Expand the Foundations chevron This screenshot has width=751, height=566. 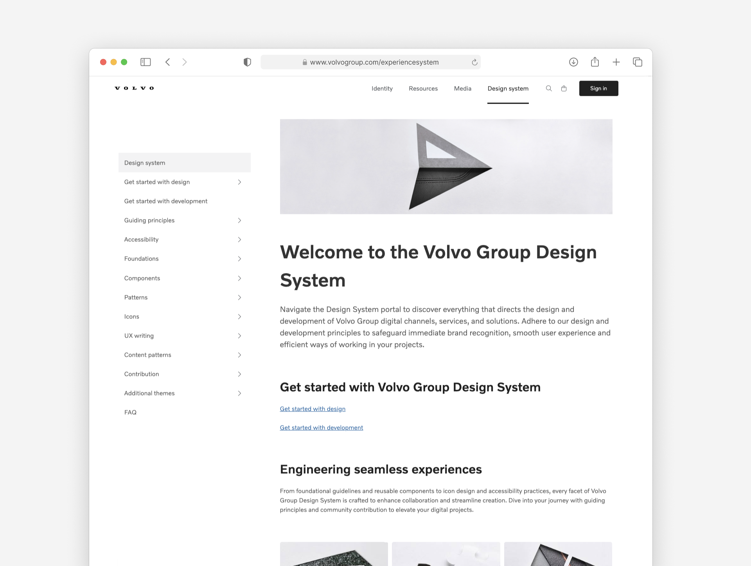click(x=239, y=259)
